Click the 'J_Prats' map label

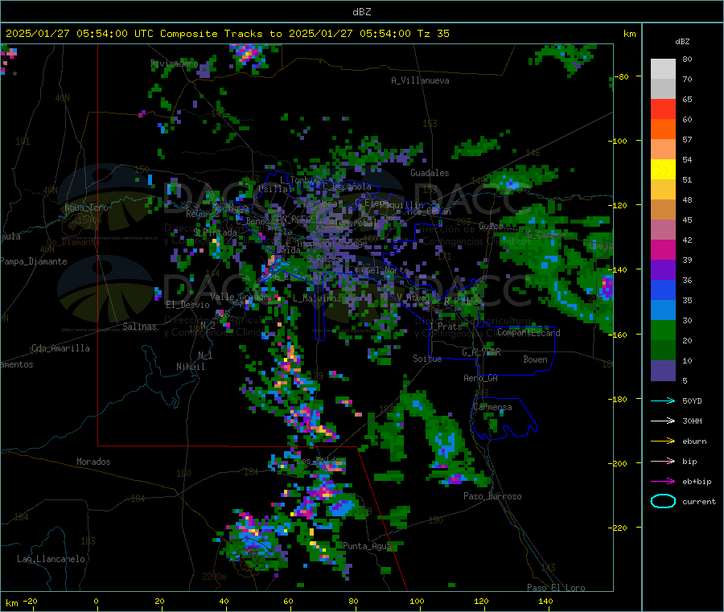click(446, 327)
